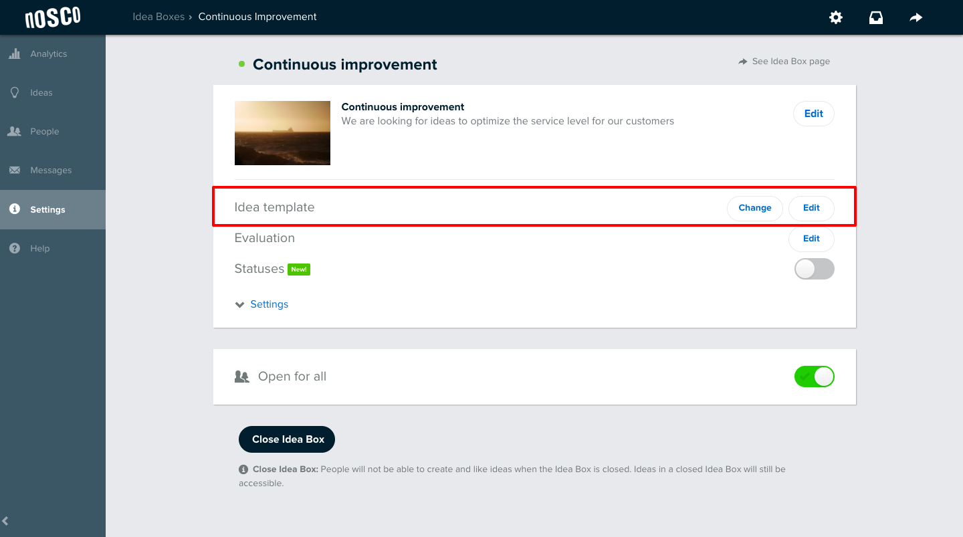The height and width of the screenshot is (537, 963).
Task: Enable the Statuses toggle
Action: (814, 269)
